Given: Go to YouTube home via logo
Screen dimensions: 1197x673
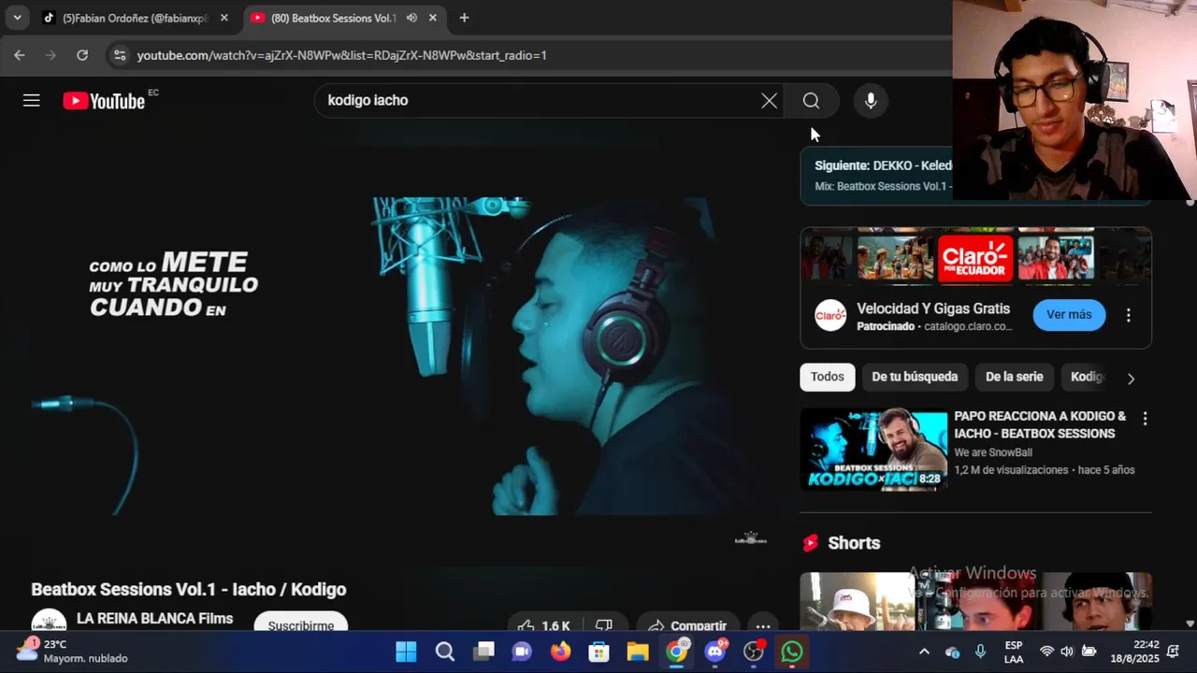Looking at the screenshot, I should (x=104, y=101).
